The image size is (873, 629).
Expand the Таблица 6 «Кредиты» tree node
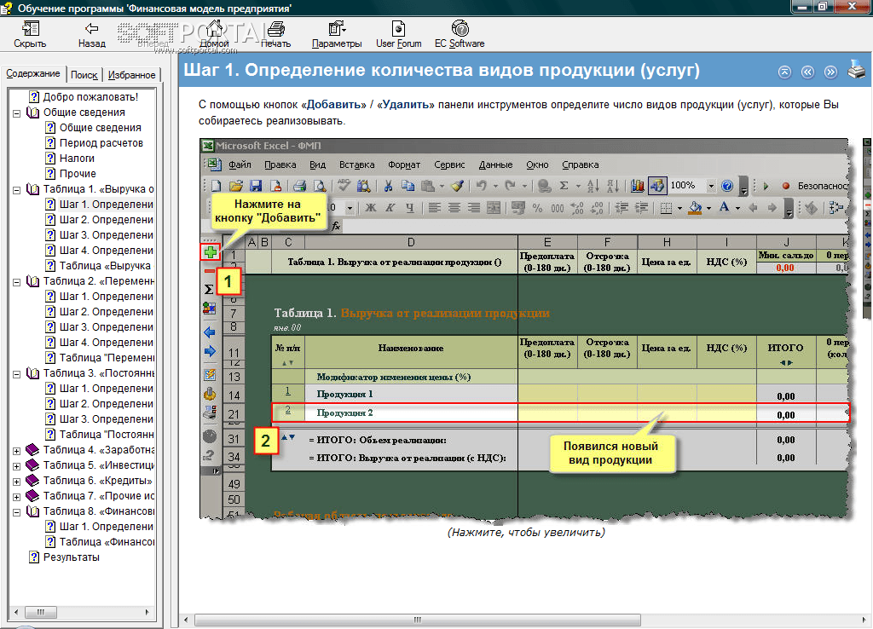pos(17,481)
